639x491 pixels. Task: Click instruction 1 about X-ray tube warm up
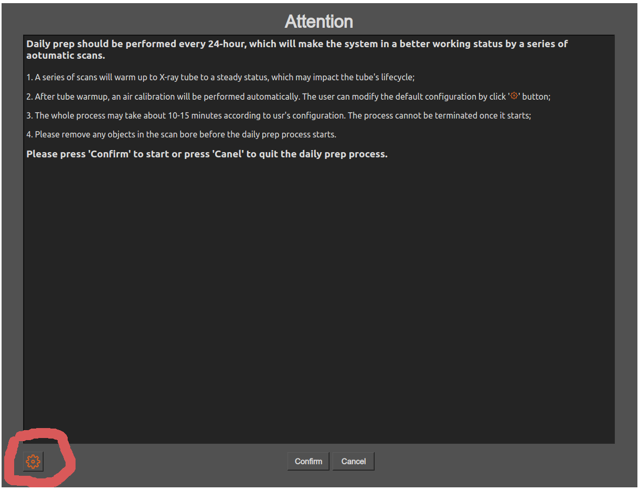220,78
